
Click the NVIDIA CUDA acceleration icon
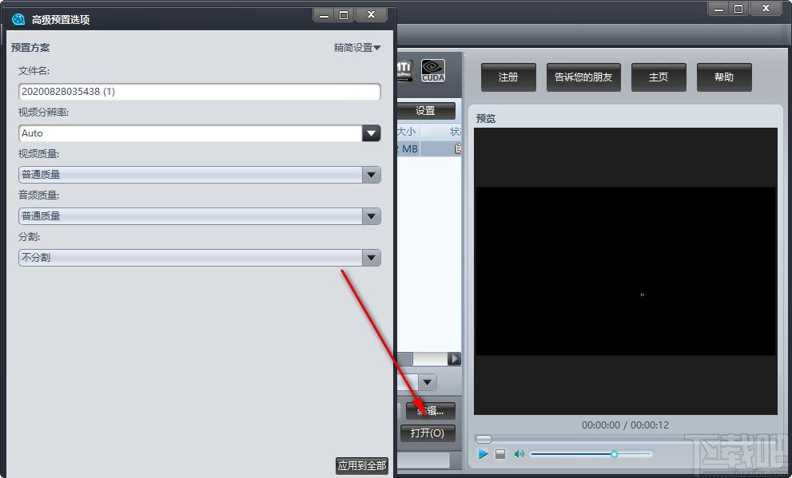433,70
